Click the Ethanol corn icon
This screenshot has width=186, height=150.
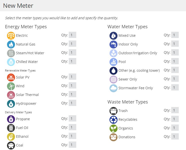[x=11, y=136]
